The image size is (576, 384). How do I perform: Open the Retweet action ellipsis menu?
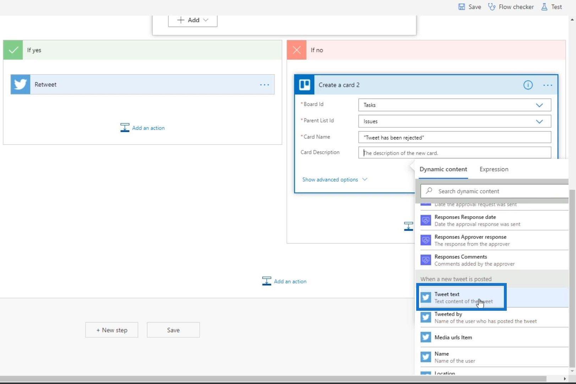(264, 85)
